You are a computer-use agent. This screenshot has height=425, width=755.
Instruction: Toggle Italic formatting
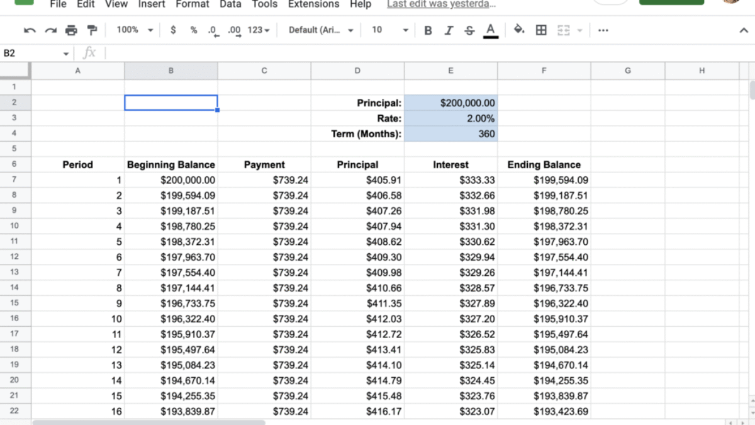(449, 30)
